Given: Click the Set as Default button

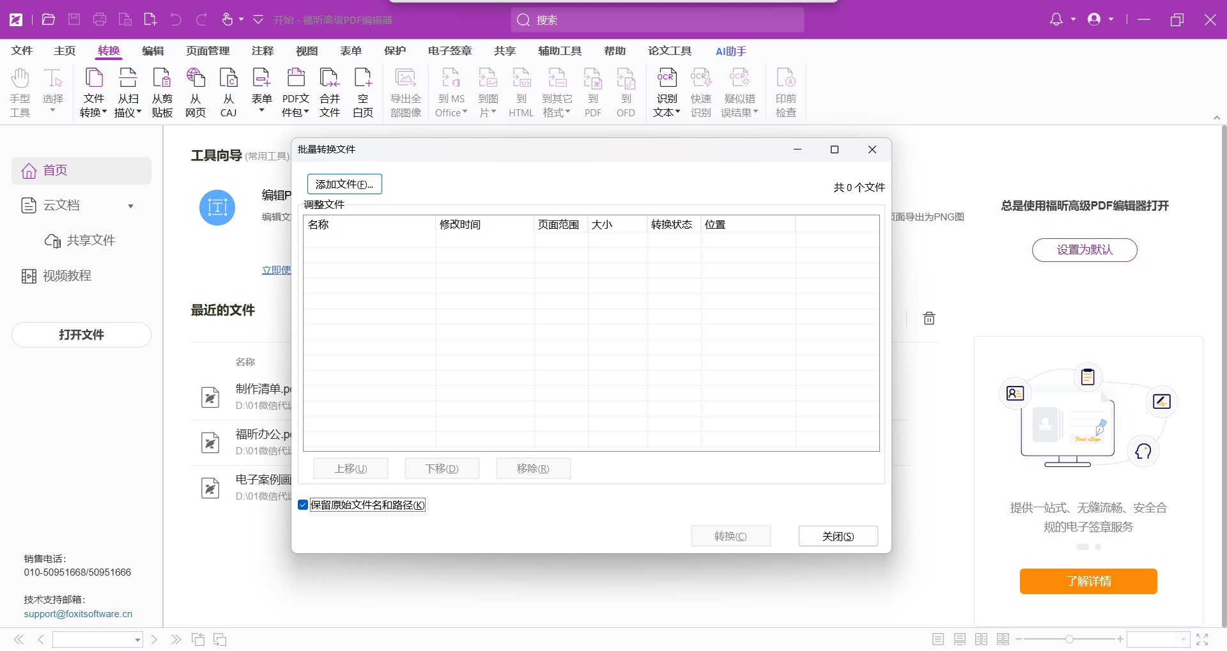Looking at the screenshot, I should [x=1084, y=250].
